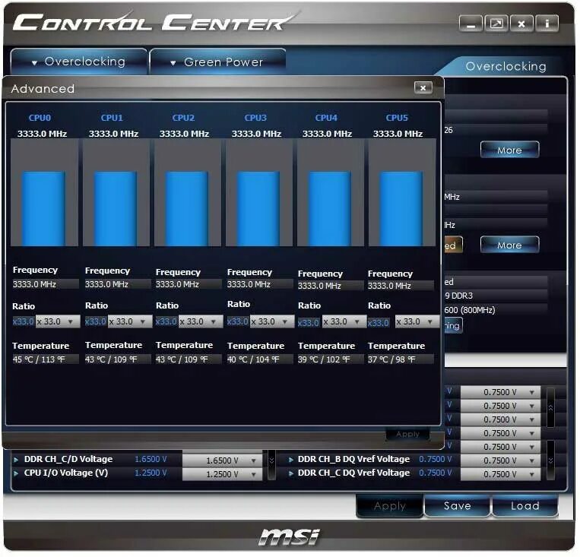Click the 600 (800MHz) memory text

pos(470,310)
